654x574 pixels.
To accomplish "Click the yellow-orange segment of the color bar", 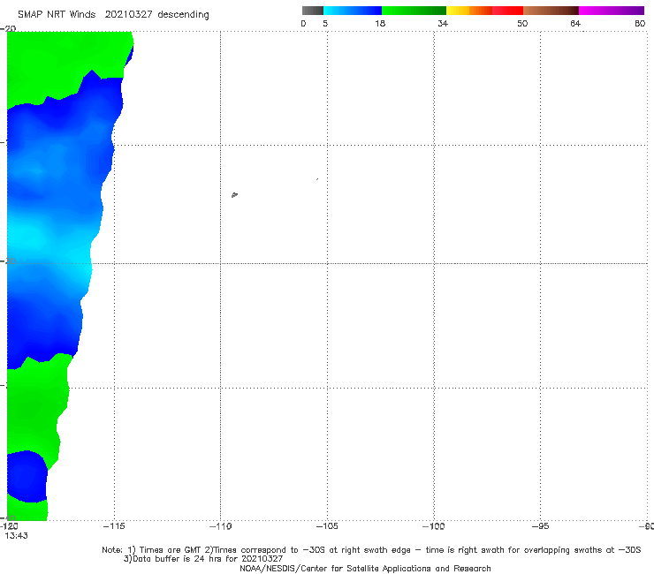I will 469,11.
